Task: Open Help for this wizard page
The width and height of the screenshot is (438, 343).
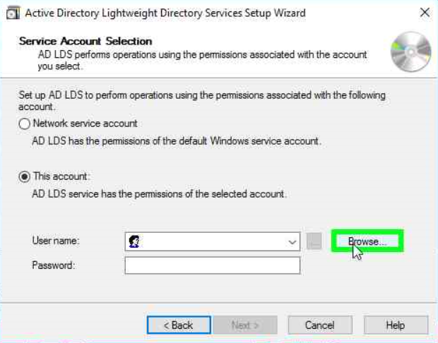Action: click(x=396, y=325)
